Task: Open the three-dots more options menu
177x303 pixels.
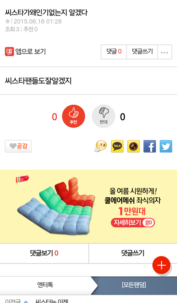Action: [164, 52]
